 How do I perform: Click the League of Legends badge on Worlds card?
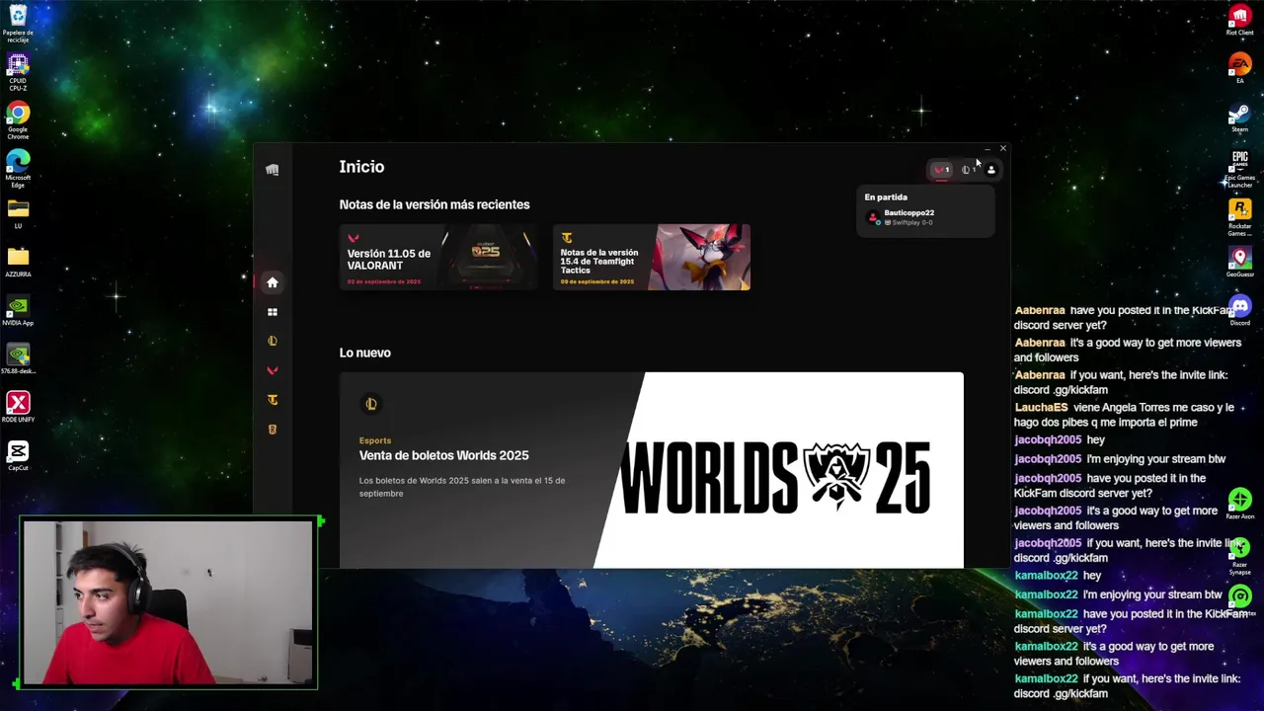coord(371,403)
